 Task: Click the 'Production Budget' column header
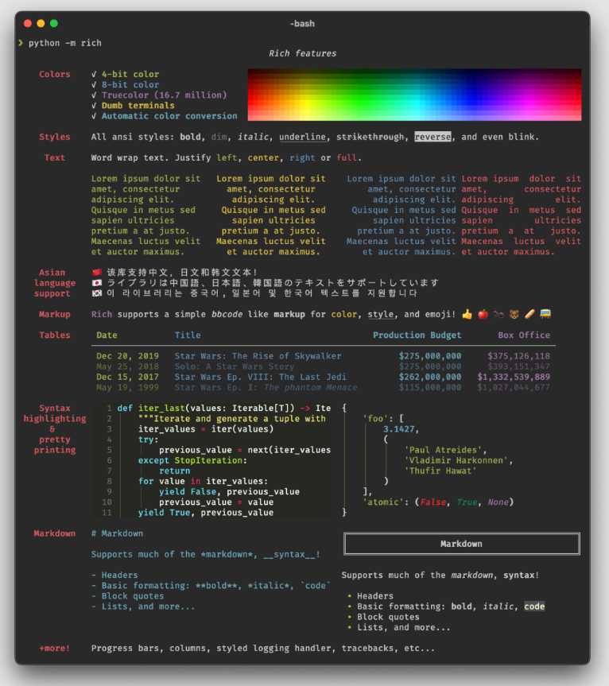tap(417, 335)
